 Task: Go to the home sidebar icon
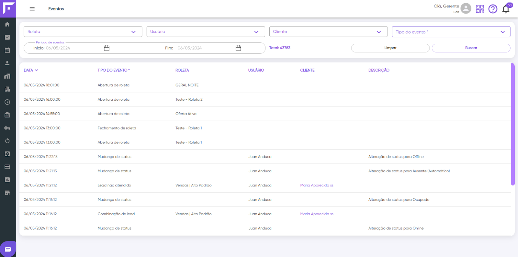7,24
